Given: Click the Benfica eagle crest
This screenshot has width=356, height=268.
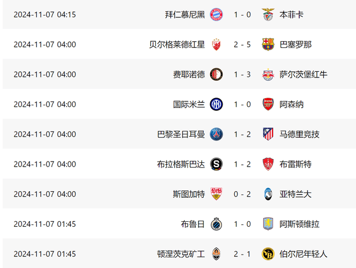Looking at the screenshot, I should 268,14.
